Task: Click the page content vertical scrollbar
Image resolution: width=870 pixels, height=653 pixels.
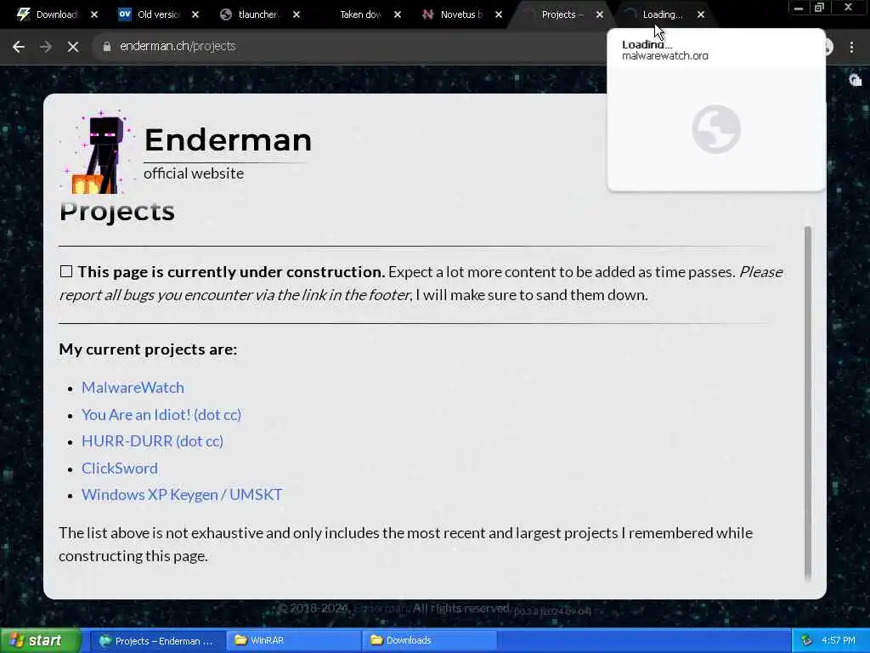Action: [x=808, y=402]
